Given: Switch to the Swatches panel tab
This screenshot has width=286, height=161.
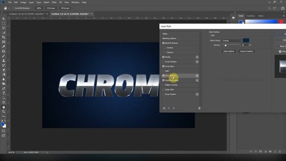Looking at the screenshot, I should click(251, 16).
